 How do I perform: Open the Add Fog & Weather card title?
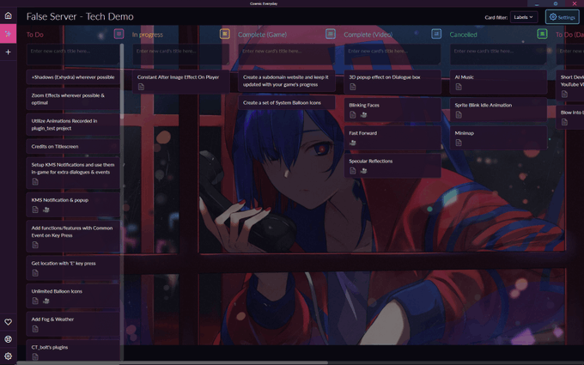click(x=52, y=319)
